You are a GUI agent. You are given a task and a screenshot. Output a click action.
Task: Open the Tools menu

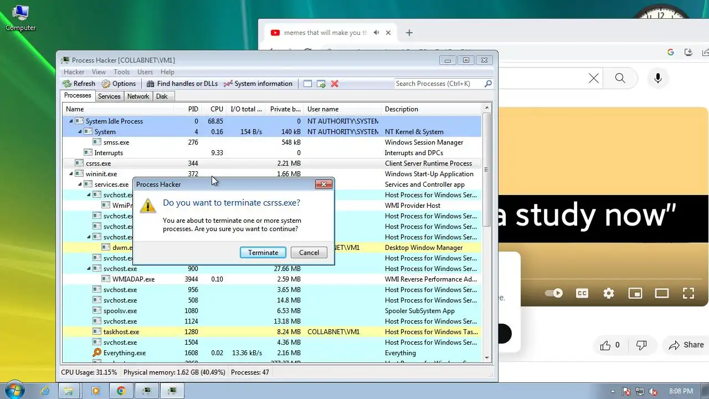tap(121, 72)
